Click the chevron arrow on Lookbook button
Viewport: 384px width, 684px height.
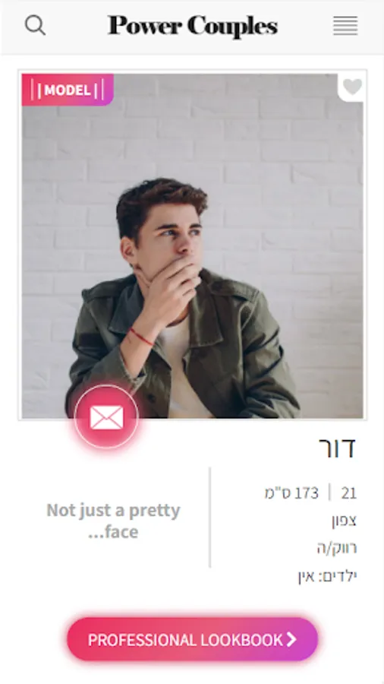pyautogui.click(x=291, y=639)
